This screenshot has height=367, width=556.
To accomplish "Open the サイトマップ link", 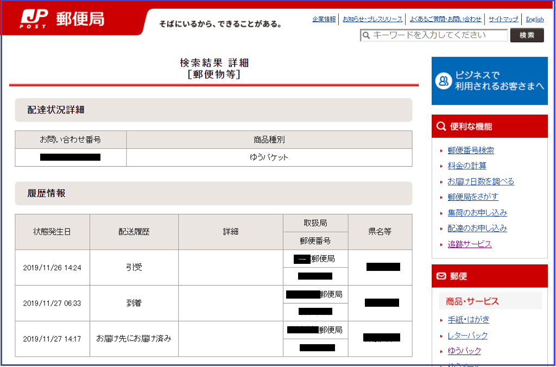I will pyautogui.click(x=503, y=19).
